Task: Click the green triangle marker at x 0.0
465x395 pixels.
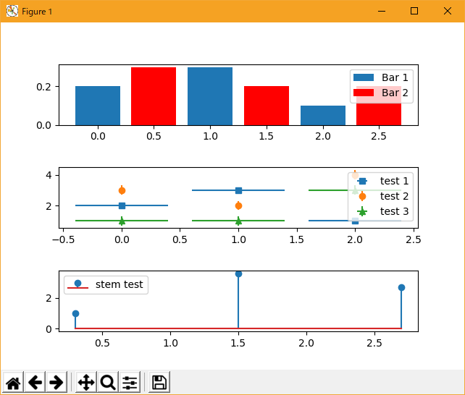Action: pos(122,221)
